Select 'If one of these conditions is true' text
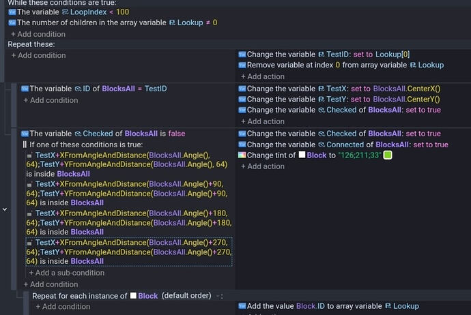Screen dimensions: 471x315 (86, 145)
